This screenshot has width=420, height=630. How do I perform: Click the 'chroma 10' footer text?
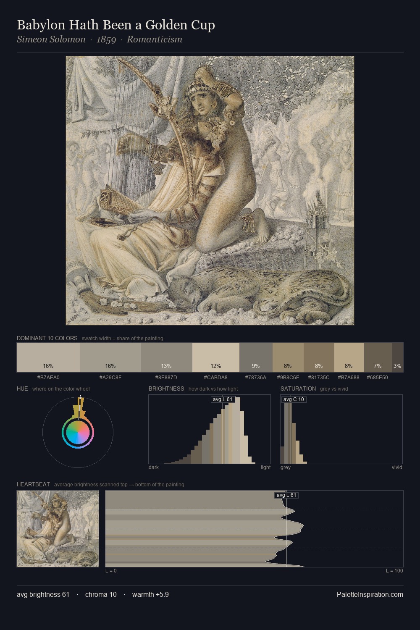click(x=101, y=594)
